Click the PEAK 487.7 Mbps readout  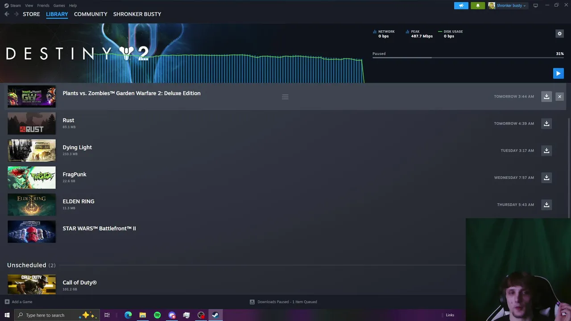coord(419,34)
